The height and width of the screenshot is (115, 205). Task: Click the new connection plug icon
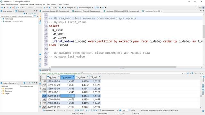coord(2,8)
